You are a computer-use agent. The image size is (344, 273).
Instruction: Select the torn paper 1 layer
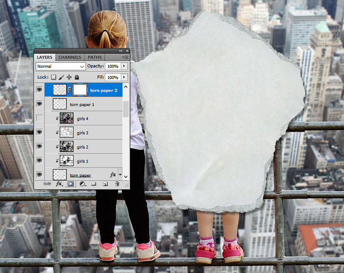pos(84,104)
